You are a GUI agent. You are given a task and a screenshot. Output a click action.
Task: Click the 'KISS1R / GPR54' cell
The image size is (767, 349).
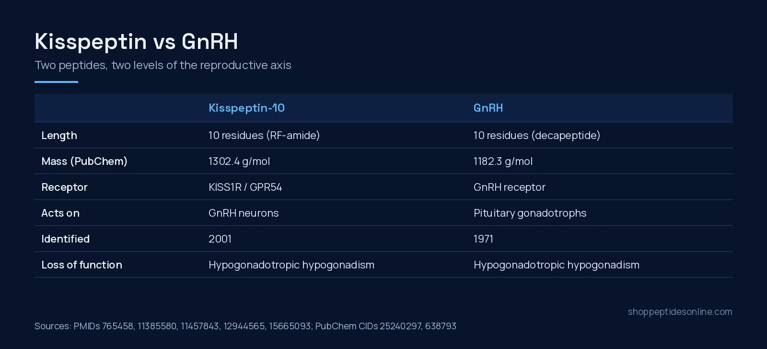(x=245, y=187)
